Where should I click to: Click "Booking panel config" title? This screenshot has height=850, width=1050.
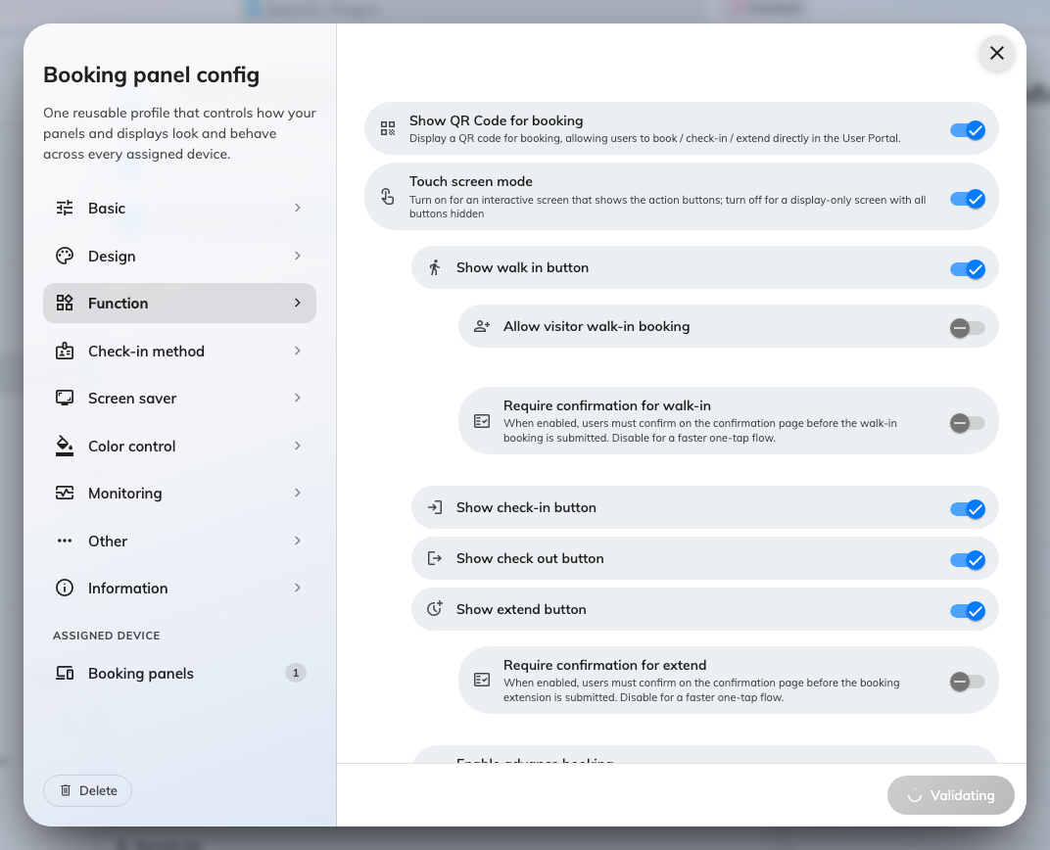(x=152, y=75)
